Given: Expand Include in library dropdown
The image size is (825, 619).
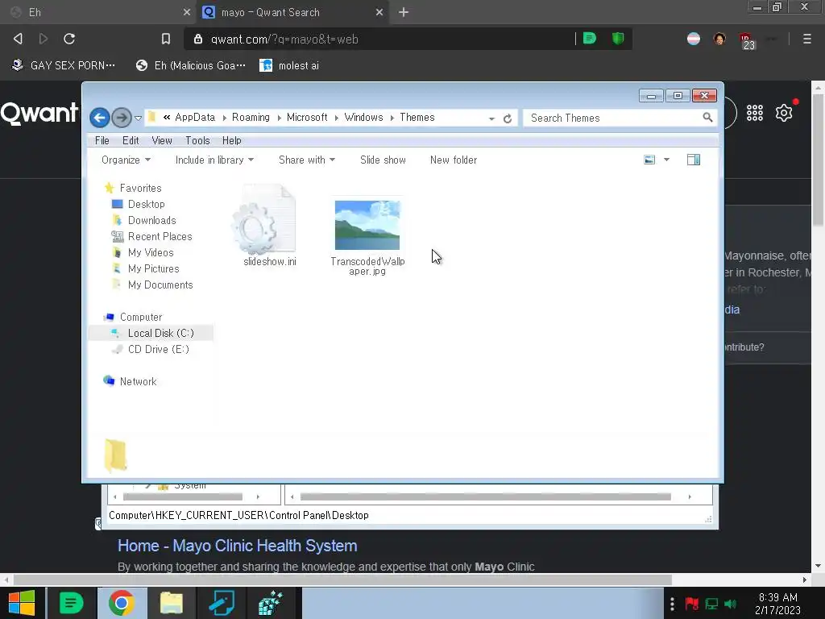Looking at the screenshot, I should (x=214, y=160).
